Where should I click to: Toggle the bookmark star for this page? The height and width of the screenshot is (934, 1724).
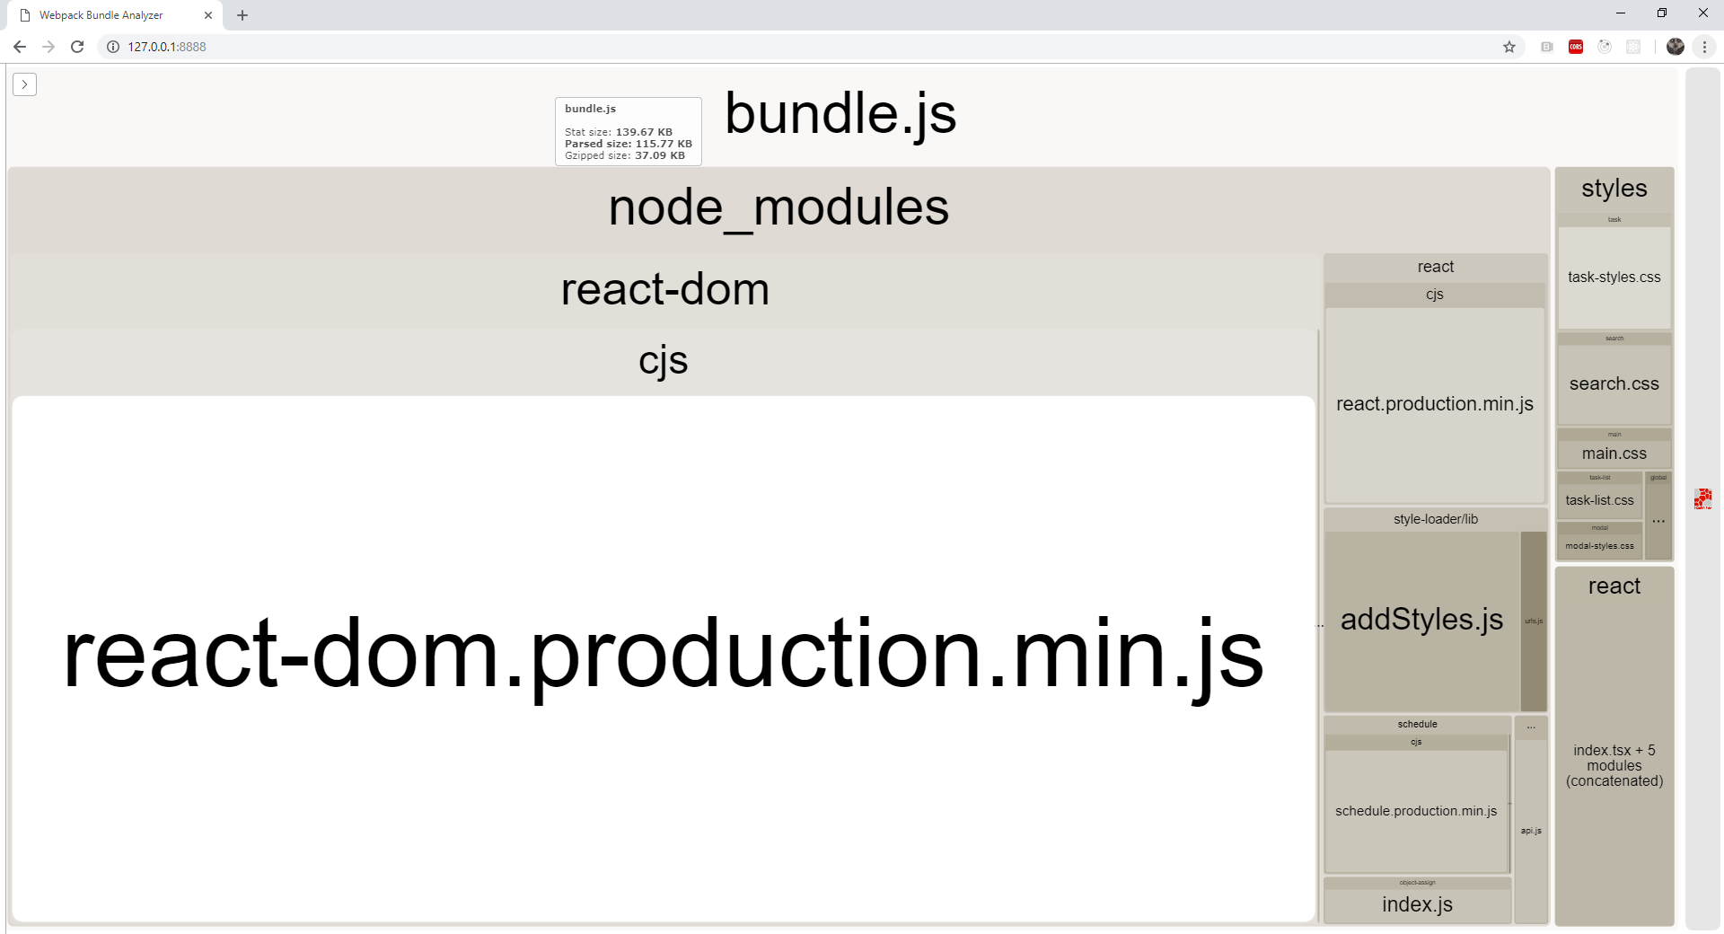pyautogui.click(x=1509, y=47)
